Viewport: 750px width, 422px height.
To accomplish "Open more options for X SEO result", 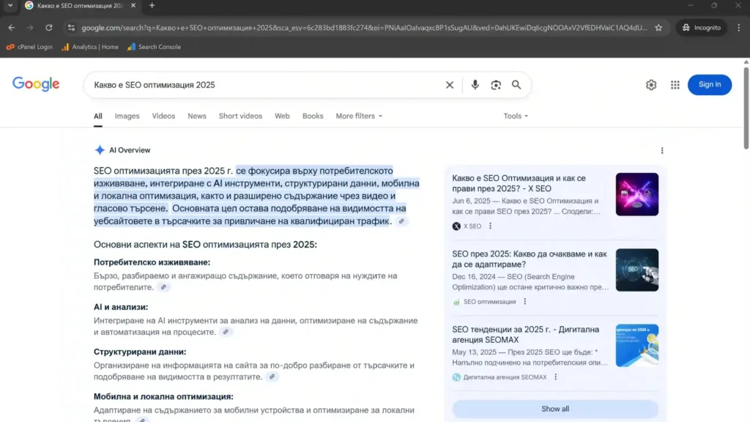I will (490, 226).
